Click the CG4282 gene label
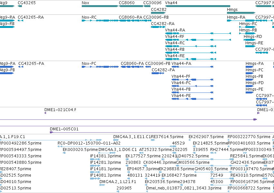 [x=159, y=10]
